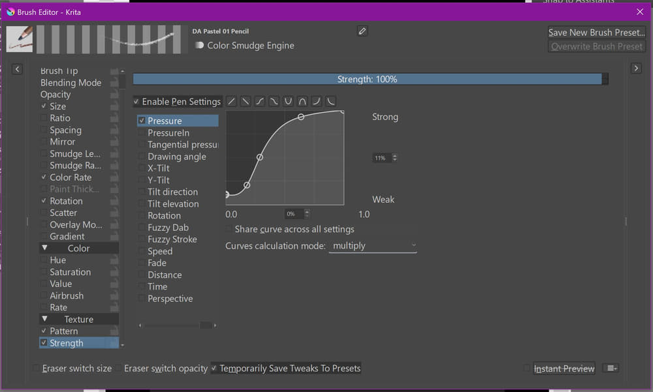Toggle Temporarily Save Tweaks To Presets
653x392 pixels.
214,369
